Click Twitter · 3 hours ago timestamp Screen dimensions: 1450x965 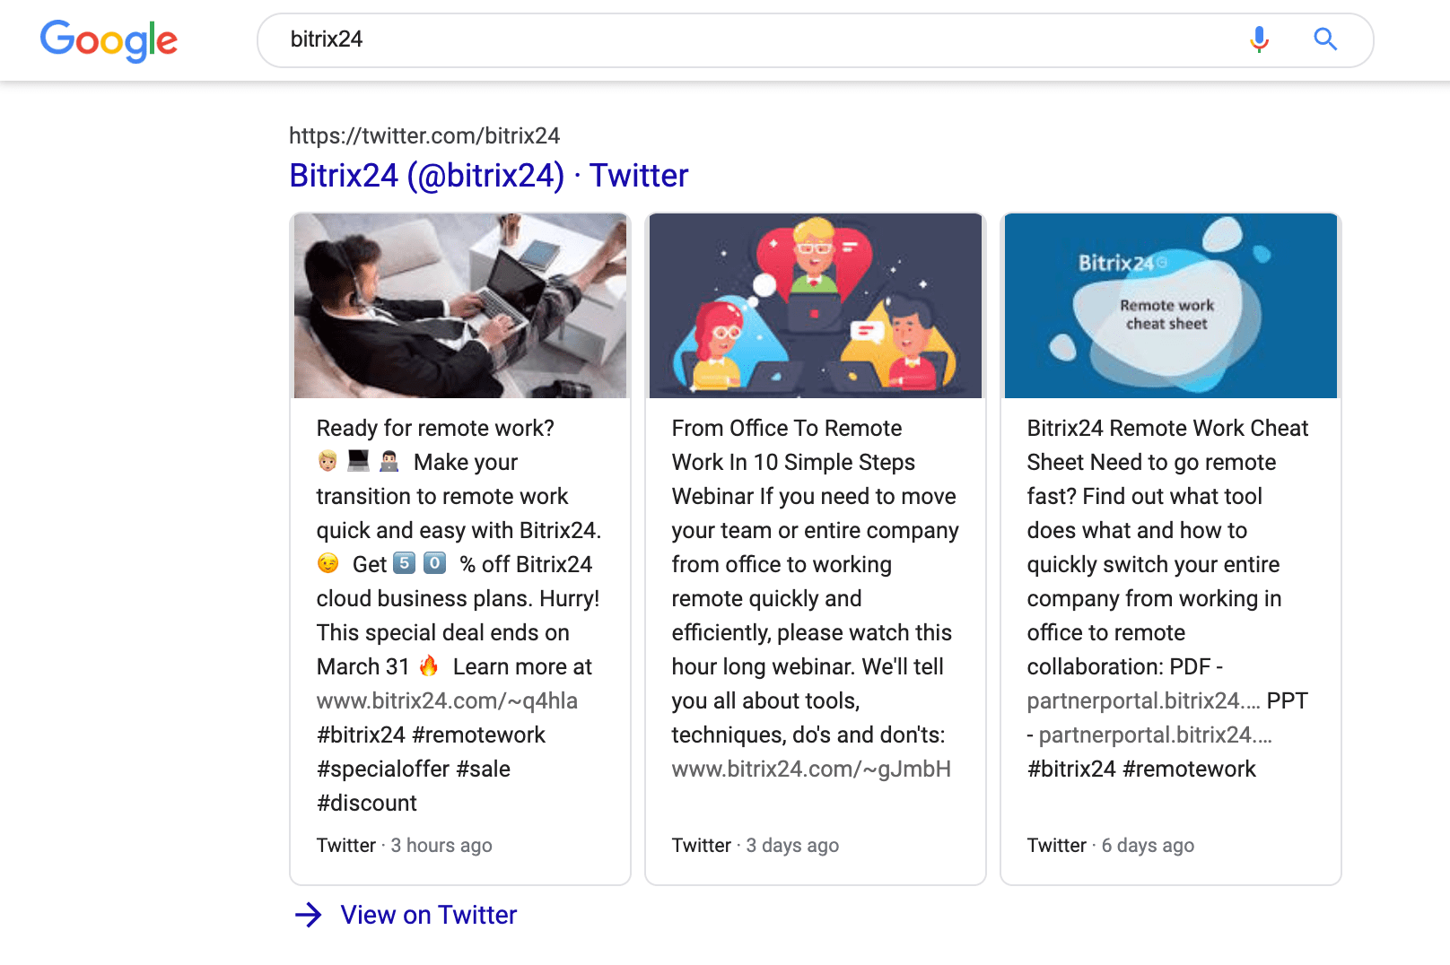[405, 845]
